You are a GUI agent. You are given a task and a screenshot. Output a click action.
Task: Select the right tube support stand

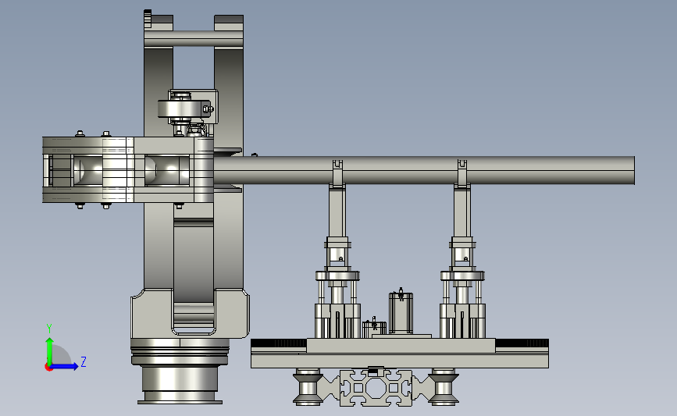(462, 249)
